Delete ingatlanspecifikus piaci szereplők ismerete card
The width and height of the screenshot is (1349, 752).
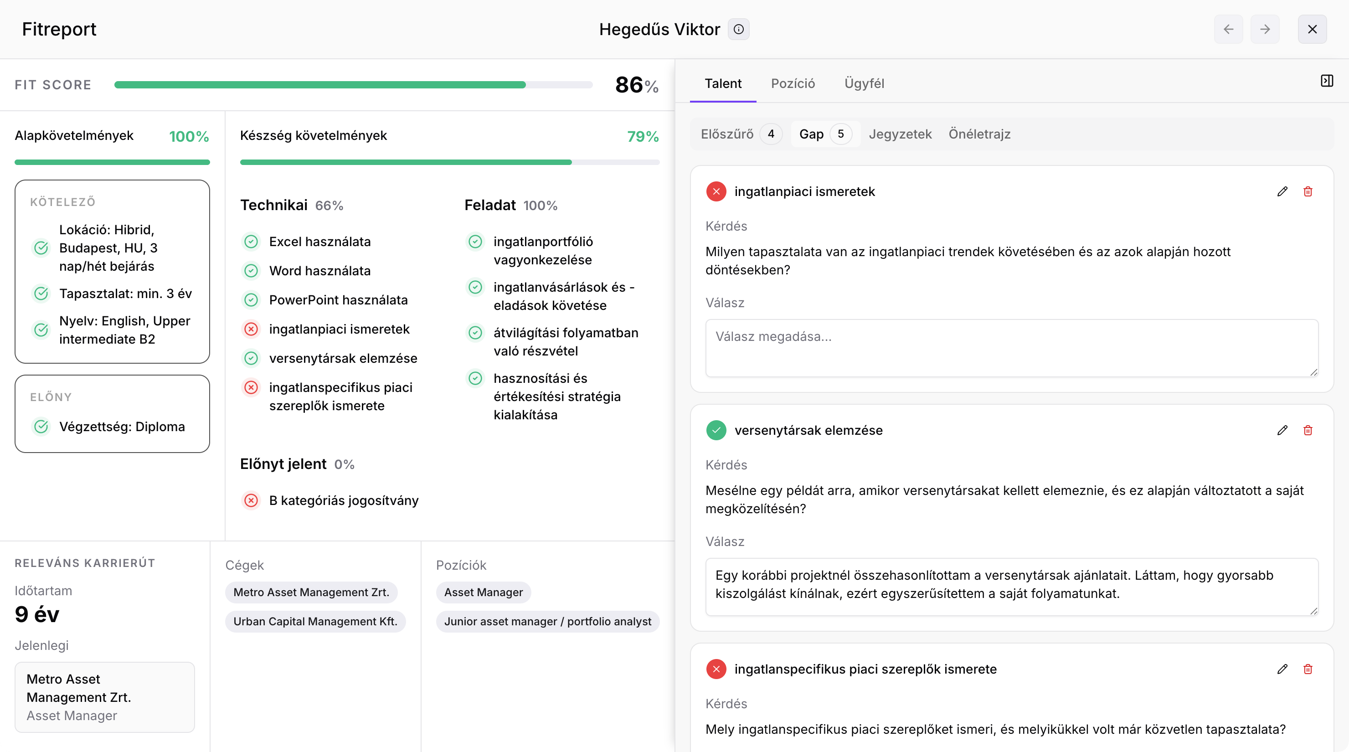click(1308, 669)
